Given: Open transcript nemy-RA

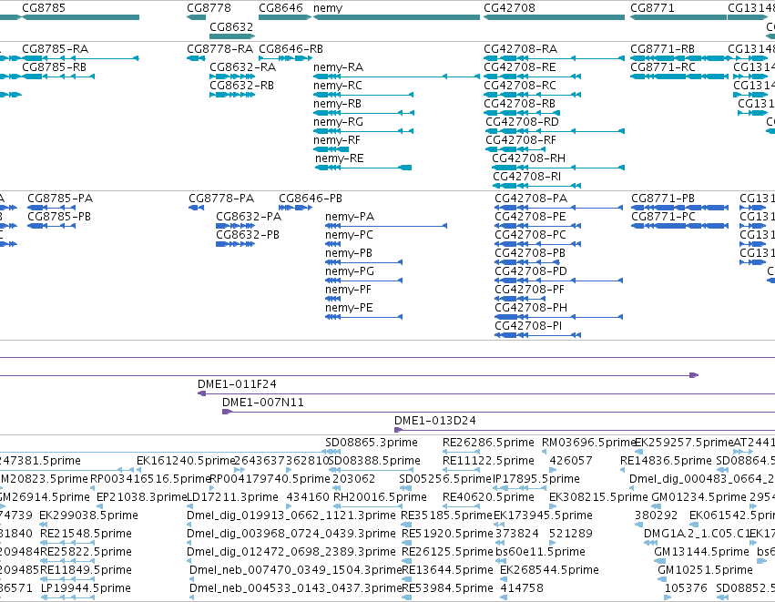Looking at the screenshot, I should pyautogui.click(x=396, y=77).
